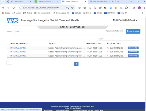Viewport: 146px width, 111px height.
Task: Reload the MESH mailbox page
Action: [14, 8]
